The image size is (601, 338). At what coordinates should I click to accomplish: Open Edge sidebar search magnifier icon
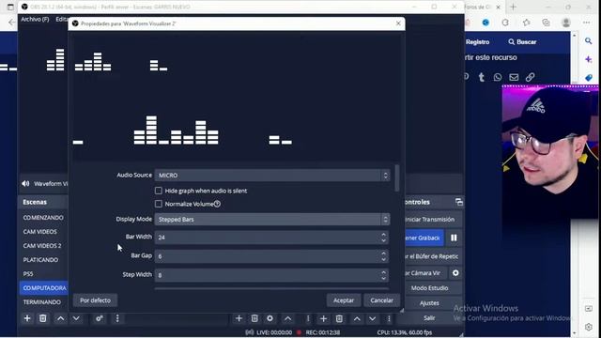pyautogui.click(x=589, y=40)
